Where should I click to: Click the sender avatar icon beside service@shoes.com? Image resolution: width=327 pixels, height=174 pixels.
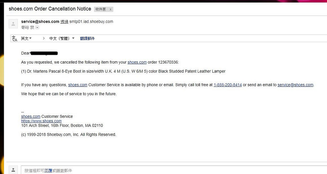tap(13, 24)
